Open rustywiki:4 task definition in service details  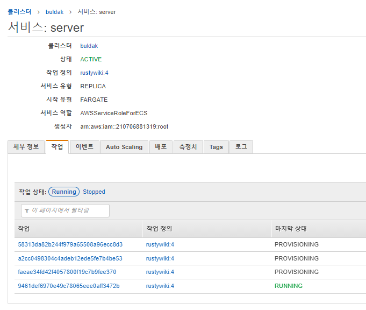[x=94, y=73]
